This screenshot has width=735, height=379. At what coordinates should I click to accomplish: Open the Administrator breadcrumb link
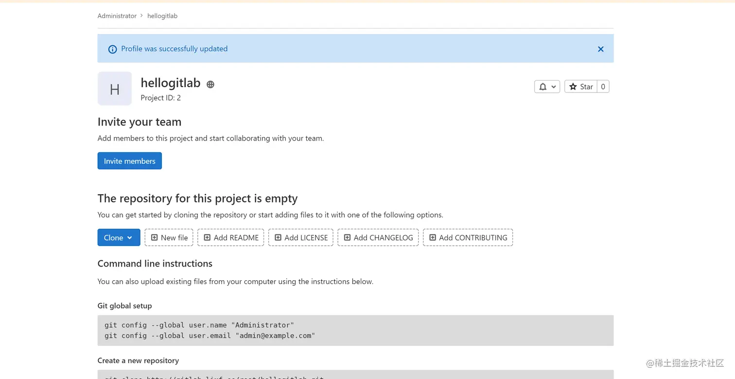click(x=117, y=16)
